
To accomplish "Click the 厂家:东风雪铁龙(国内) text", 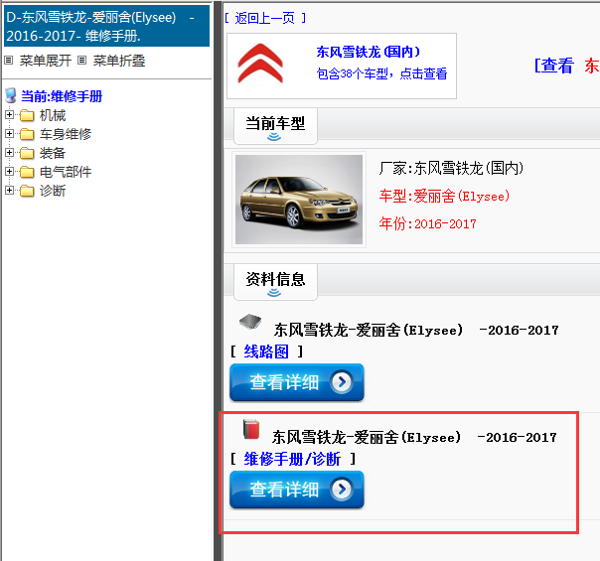I will [x=452, y=168].
